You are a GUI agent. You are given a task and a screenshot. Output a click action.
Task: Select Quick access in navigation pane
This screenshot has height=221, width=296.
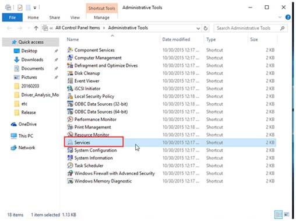click(30, 42)
